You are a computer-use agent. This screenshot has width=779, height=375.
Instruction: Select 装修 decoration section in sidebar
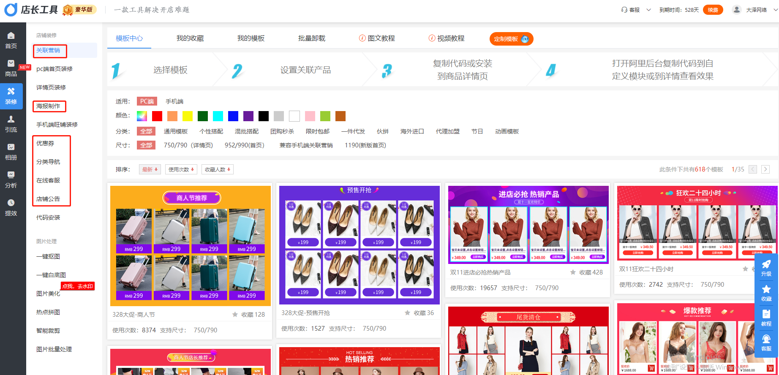(x=11, y=96)
